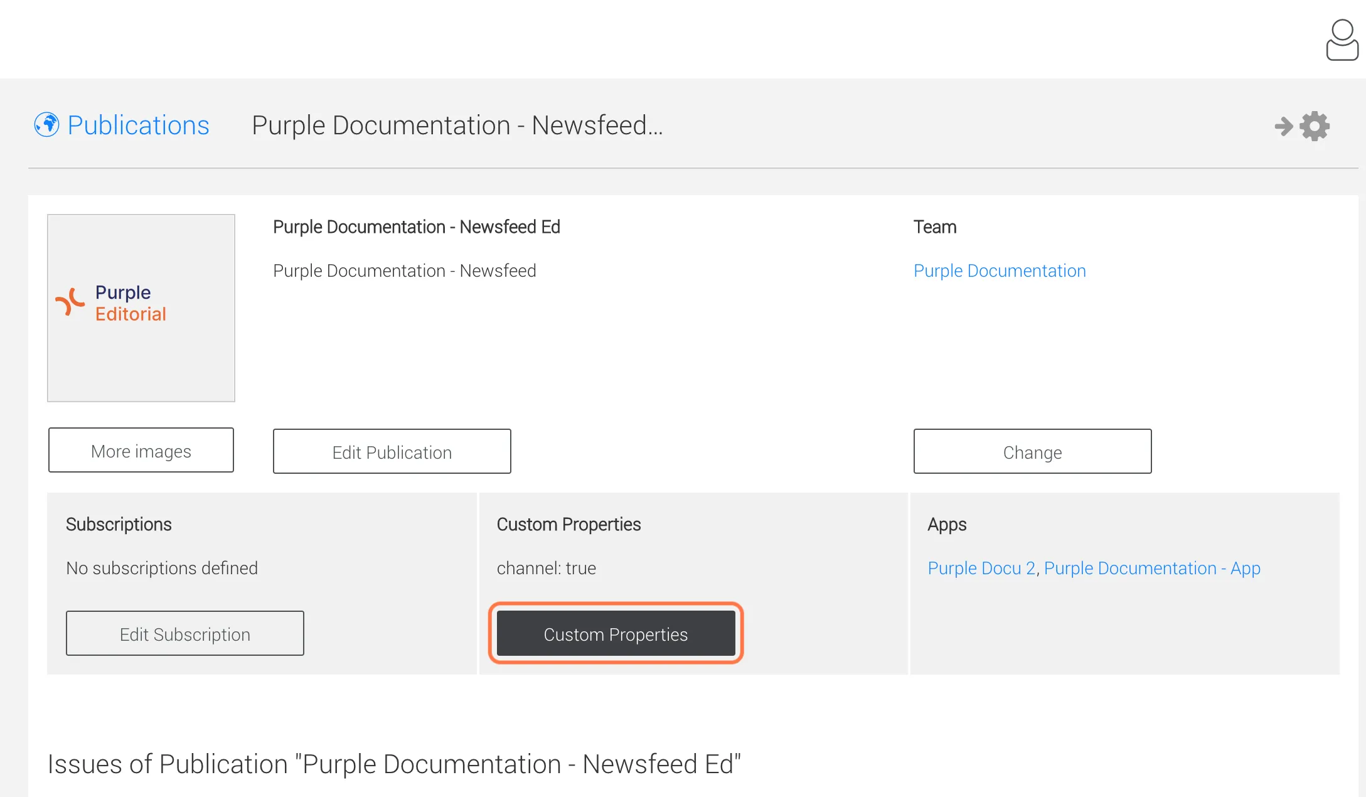Click the Apps section heading

click(x=947, y=524)
